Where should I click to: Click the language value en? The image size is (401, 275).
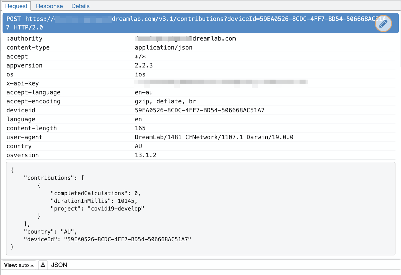(138, 119)
